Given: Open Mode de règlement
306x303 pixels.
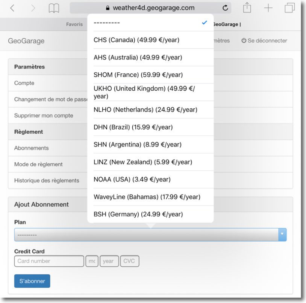Looking at the screenshot, I should point(38,164).
